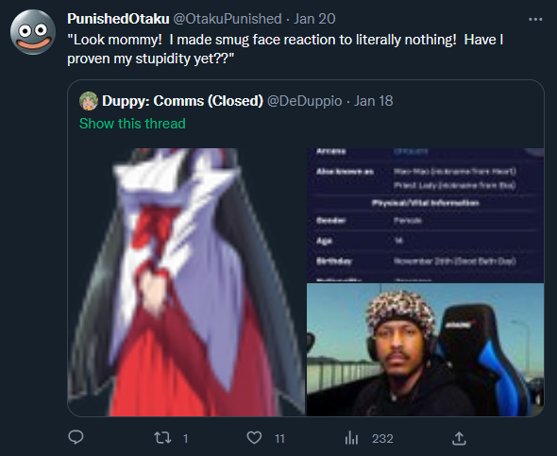Click the 232 views count
This screenshot has height=456, width=557.
coord(382,439)
